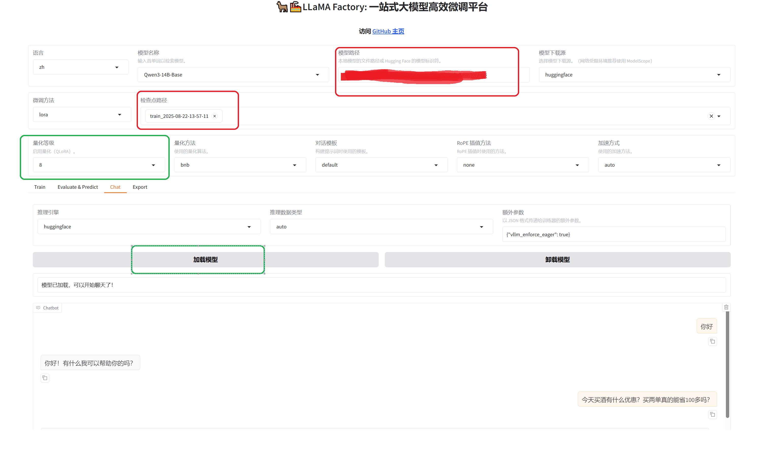This screenshot has width=779, height=454.
Task: Remove the train_2025-08-22-13-57-11 checkpoint tag
Action: click(x=215, y=116)
